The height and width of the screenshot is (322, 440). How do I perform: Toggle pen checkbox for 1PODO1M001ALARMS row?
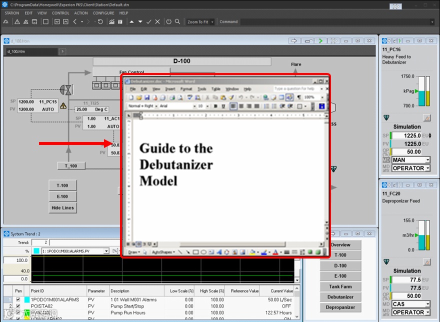18,299
